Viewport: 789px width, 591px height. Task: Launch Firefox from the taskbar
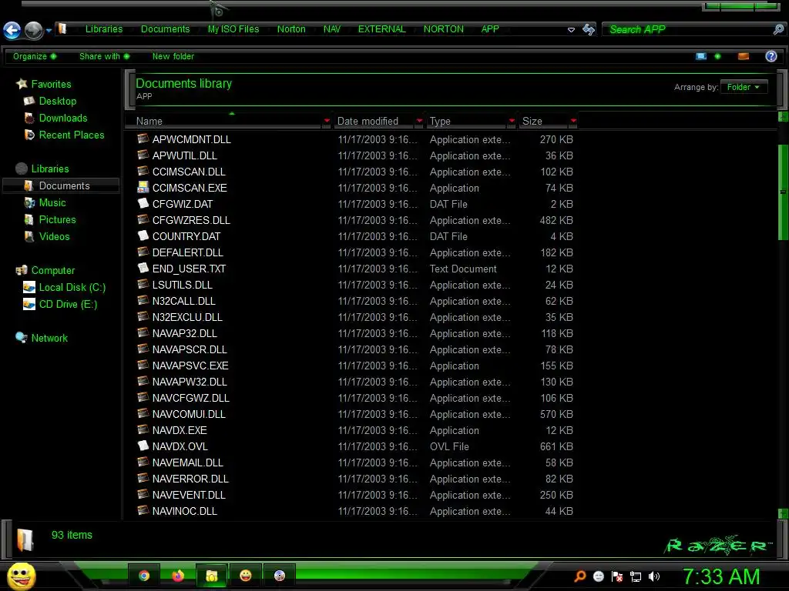(178, 576)
